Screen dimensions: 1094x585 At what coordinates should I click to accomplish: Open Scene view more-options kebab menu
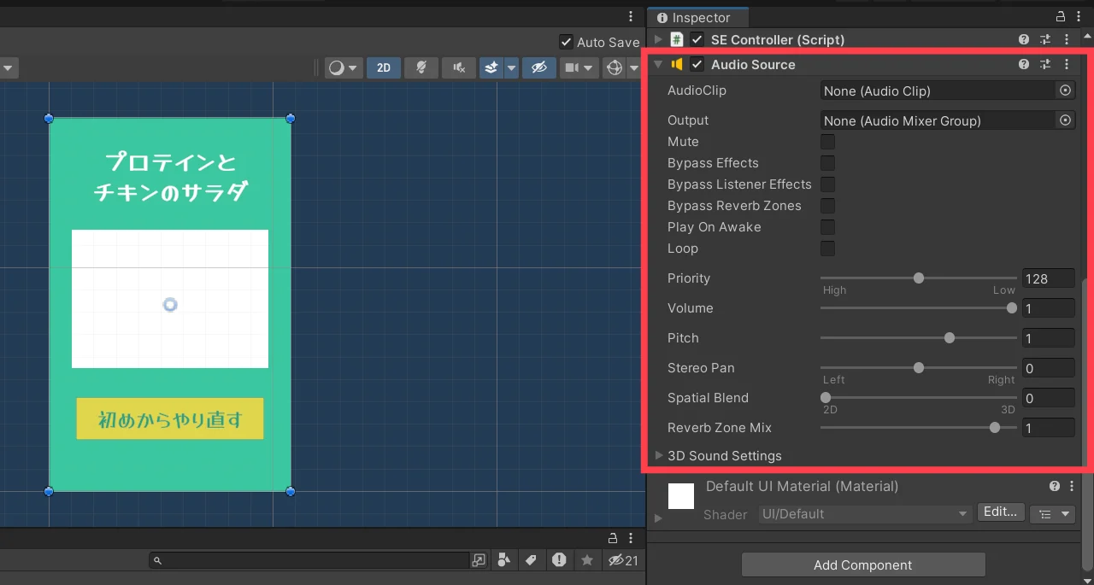tap(631, 16)
